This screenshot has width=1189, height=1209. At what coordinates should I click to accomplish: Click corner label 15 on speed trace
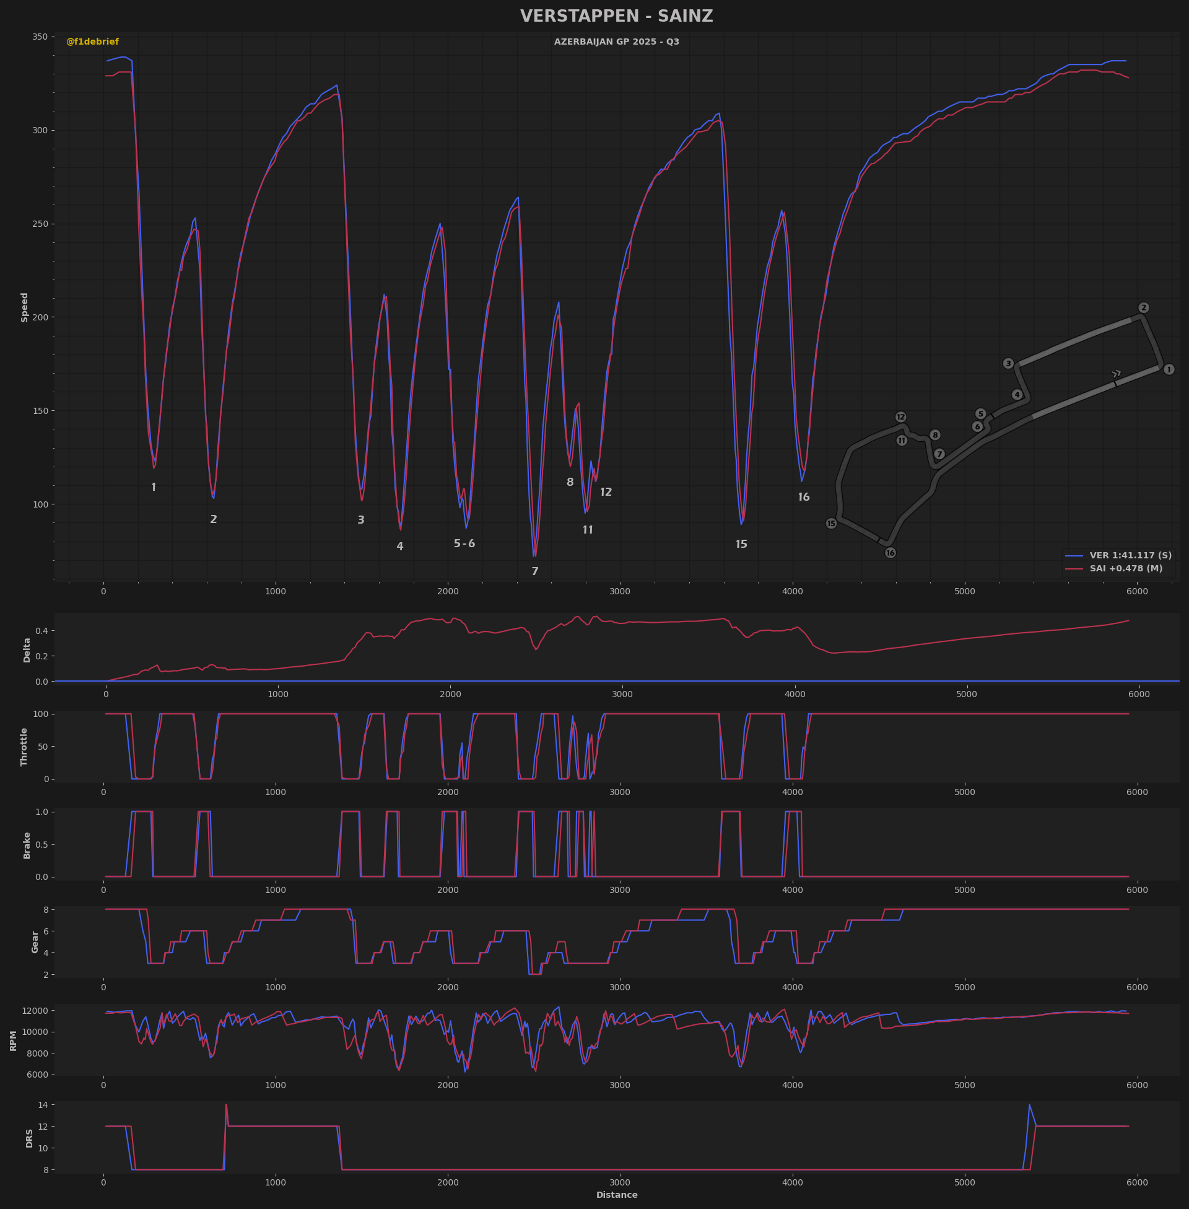[x=741, y=544]
